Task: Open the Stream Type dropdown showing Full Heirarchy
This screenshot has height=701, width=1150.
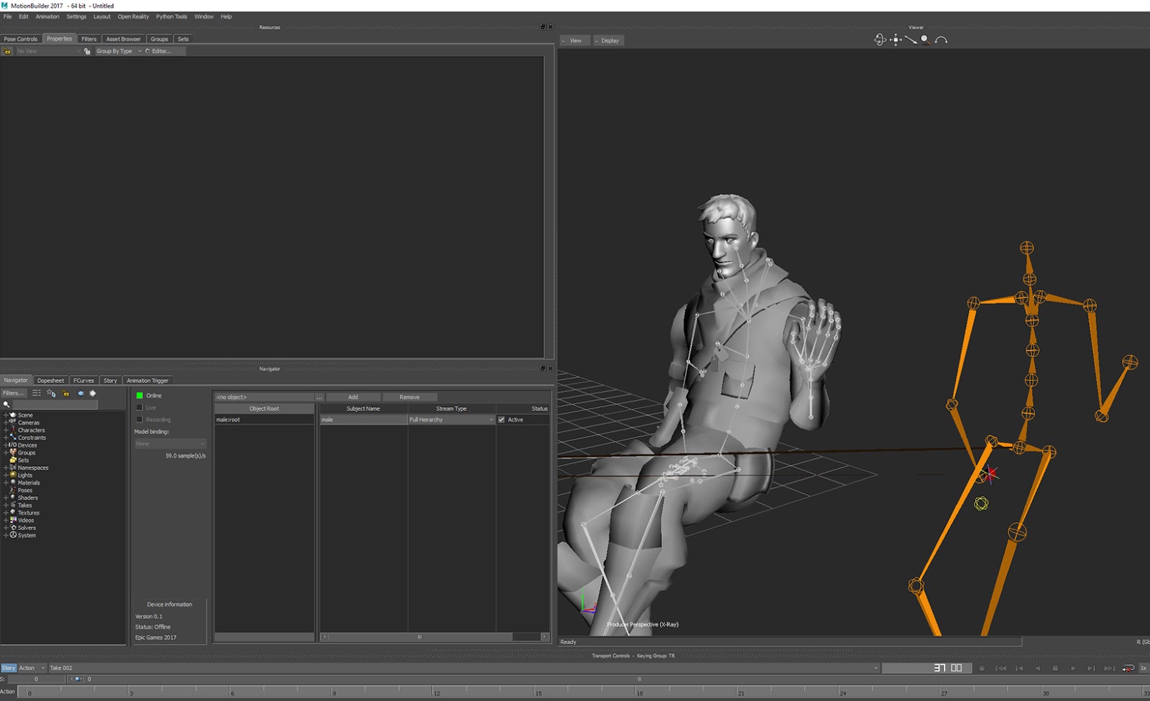Action: [491, 419]
